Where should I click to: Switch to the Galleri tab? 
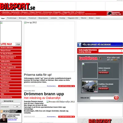coord(98,18)
